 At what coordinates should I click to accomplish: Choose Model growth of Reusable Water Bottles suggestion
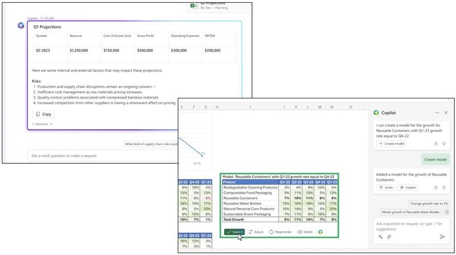tap(410, 212)
